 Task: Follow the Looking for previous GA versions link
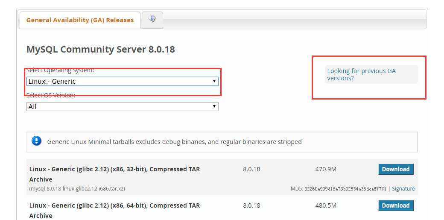361,75
